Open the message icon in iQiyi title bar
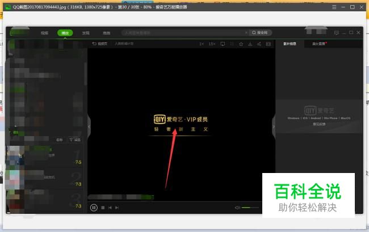 click(x=337, y=33)
